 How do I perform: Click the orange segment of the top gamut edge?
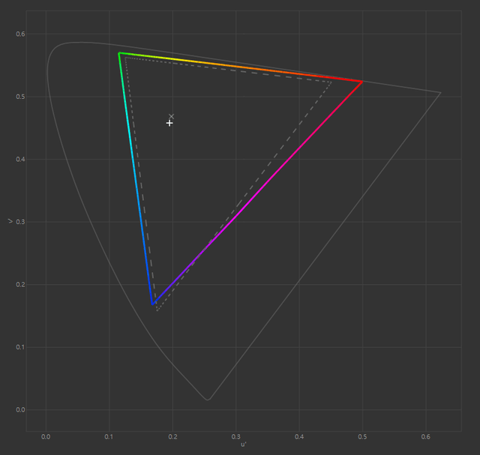(247, 68)
